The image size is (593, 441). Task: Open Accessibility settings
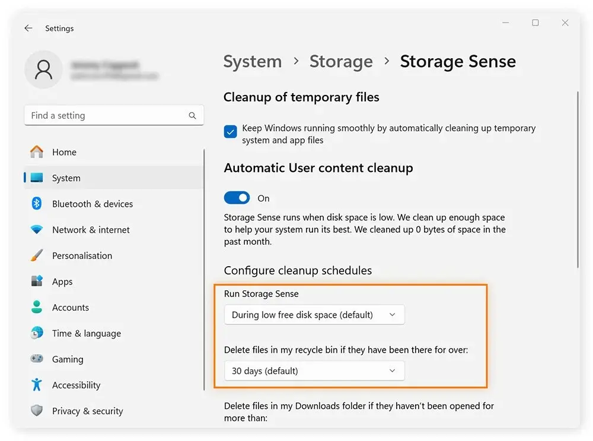point(76,385)
